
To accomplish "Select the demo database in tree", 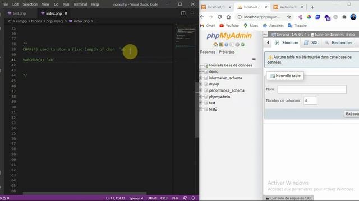I will 213,71.
